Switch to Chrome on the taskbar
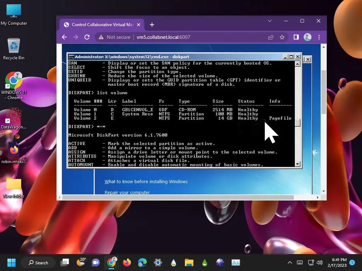Image resolution: width=362 pixels, height=271 pixels. [x=111, y=262]
